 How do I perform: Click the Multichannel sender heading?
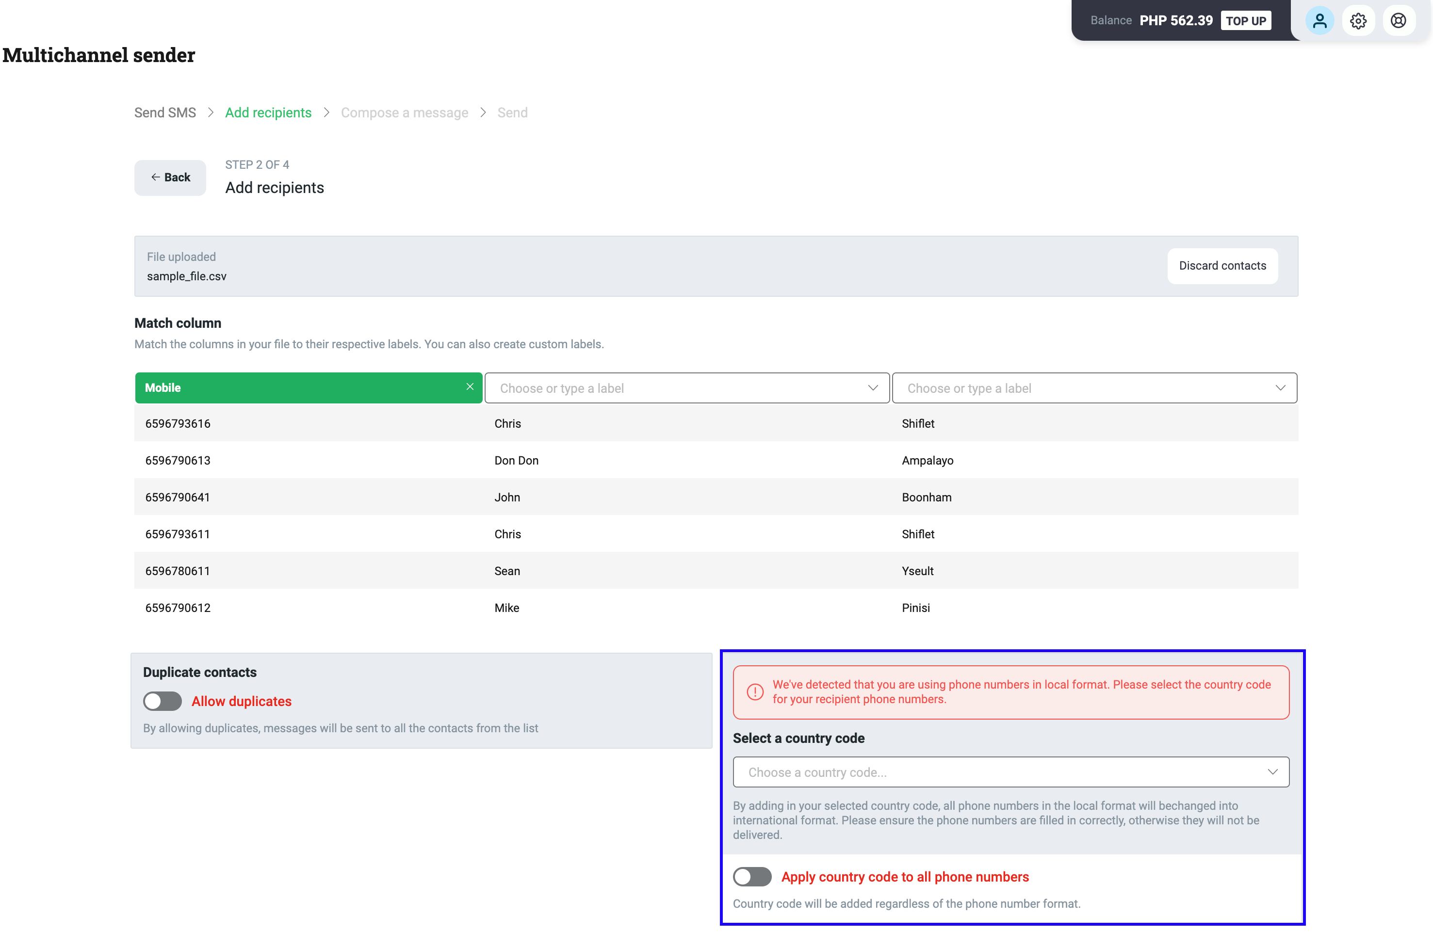point(99,55)
